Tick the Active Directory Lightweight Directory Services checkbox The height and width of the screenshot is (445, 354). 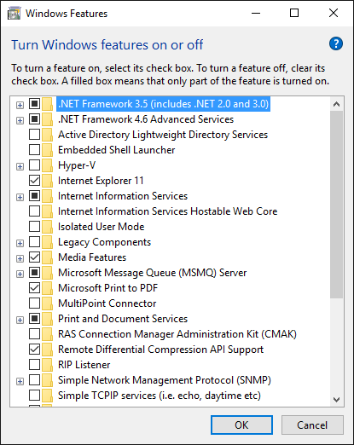click(x=34, y=134)
